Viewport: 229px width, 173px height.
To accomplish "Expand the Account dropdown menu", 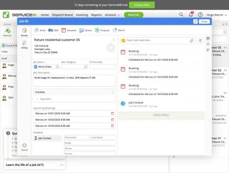I will 112,15.
